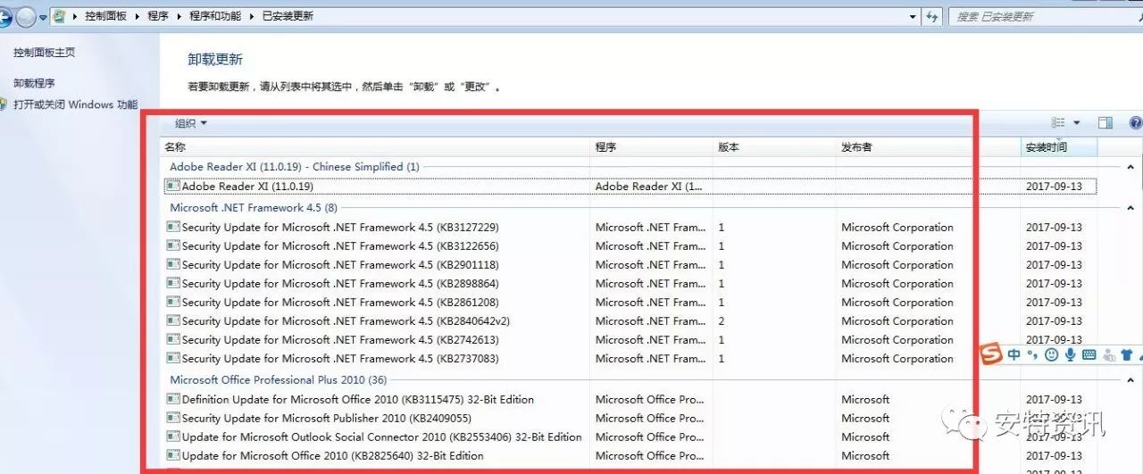
Task: Click install date 2017-09-13 of Adobe Reader XI
Action: coord(1054,187)
